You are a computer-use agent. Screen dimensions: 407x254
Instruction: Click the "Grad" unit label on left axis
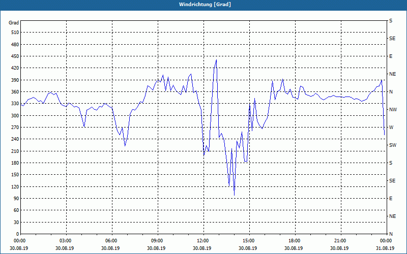click(14, 23)
